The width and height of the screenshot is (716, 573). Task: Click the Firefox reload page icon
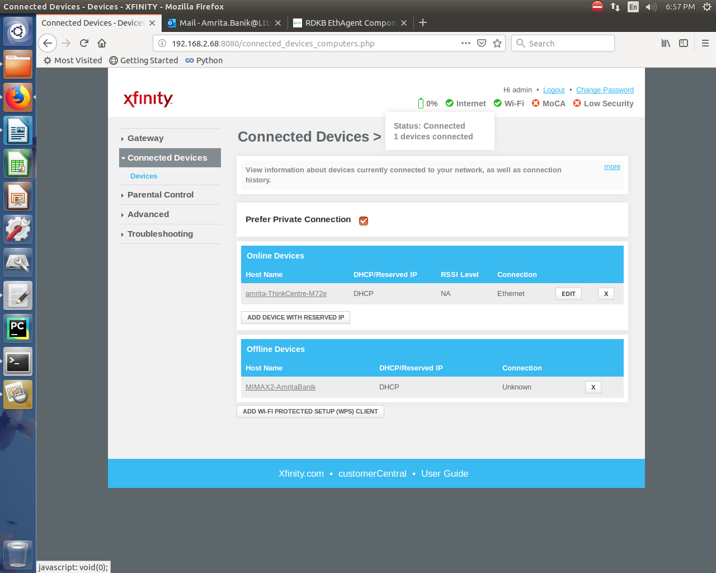(84, 43)
